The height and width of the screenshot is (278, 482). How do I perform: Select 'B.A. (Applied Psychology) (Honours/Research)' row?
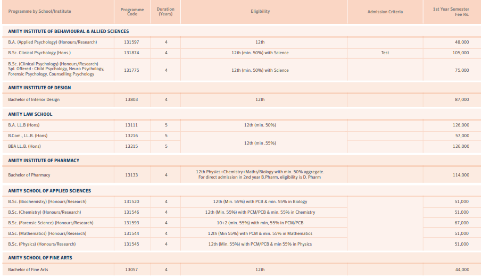click(242, 42)
